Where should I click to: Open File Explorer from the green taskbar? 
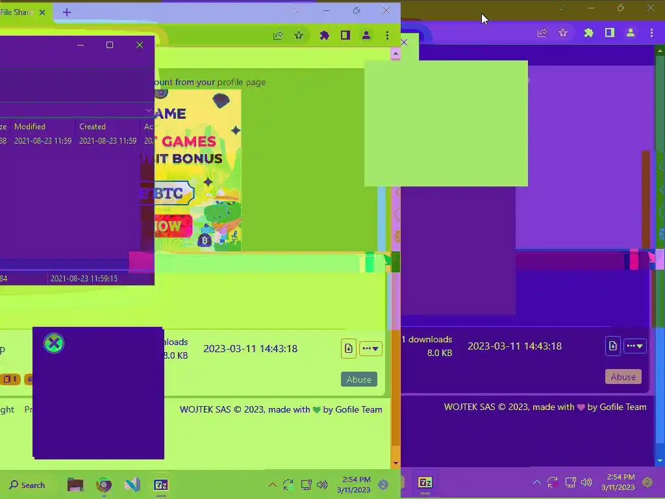75,485
